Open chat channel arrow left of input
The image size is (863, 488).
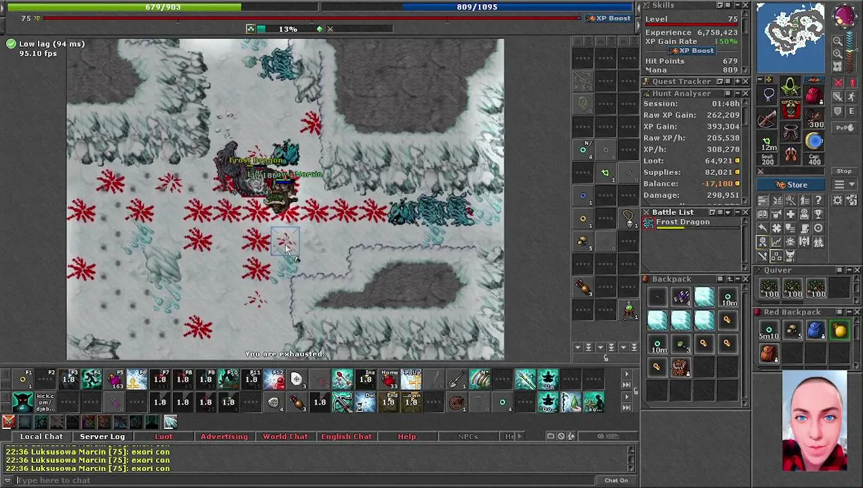tap(7, 481)
